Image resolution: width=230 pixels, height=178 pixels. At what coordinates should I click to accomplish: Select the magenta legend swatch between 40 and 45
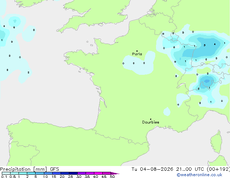pos(98,173)
